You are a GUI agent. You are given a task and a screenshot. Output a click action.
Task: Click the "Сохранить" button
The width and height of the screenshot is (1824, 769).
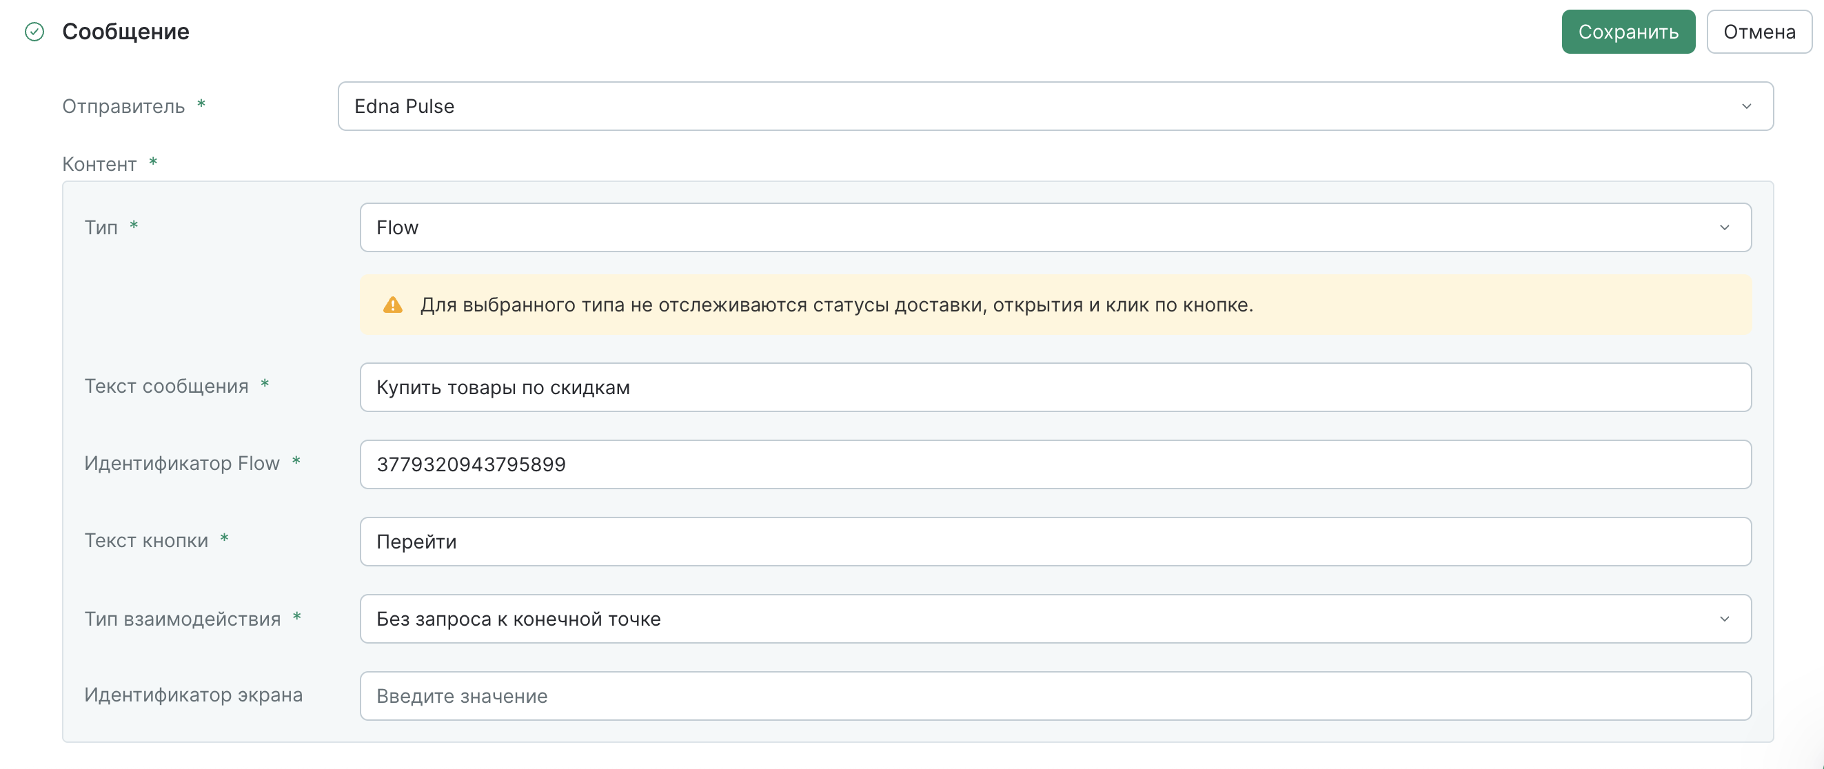click(x=1628, y=31)
